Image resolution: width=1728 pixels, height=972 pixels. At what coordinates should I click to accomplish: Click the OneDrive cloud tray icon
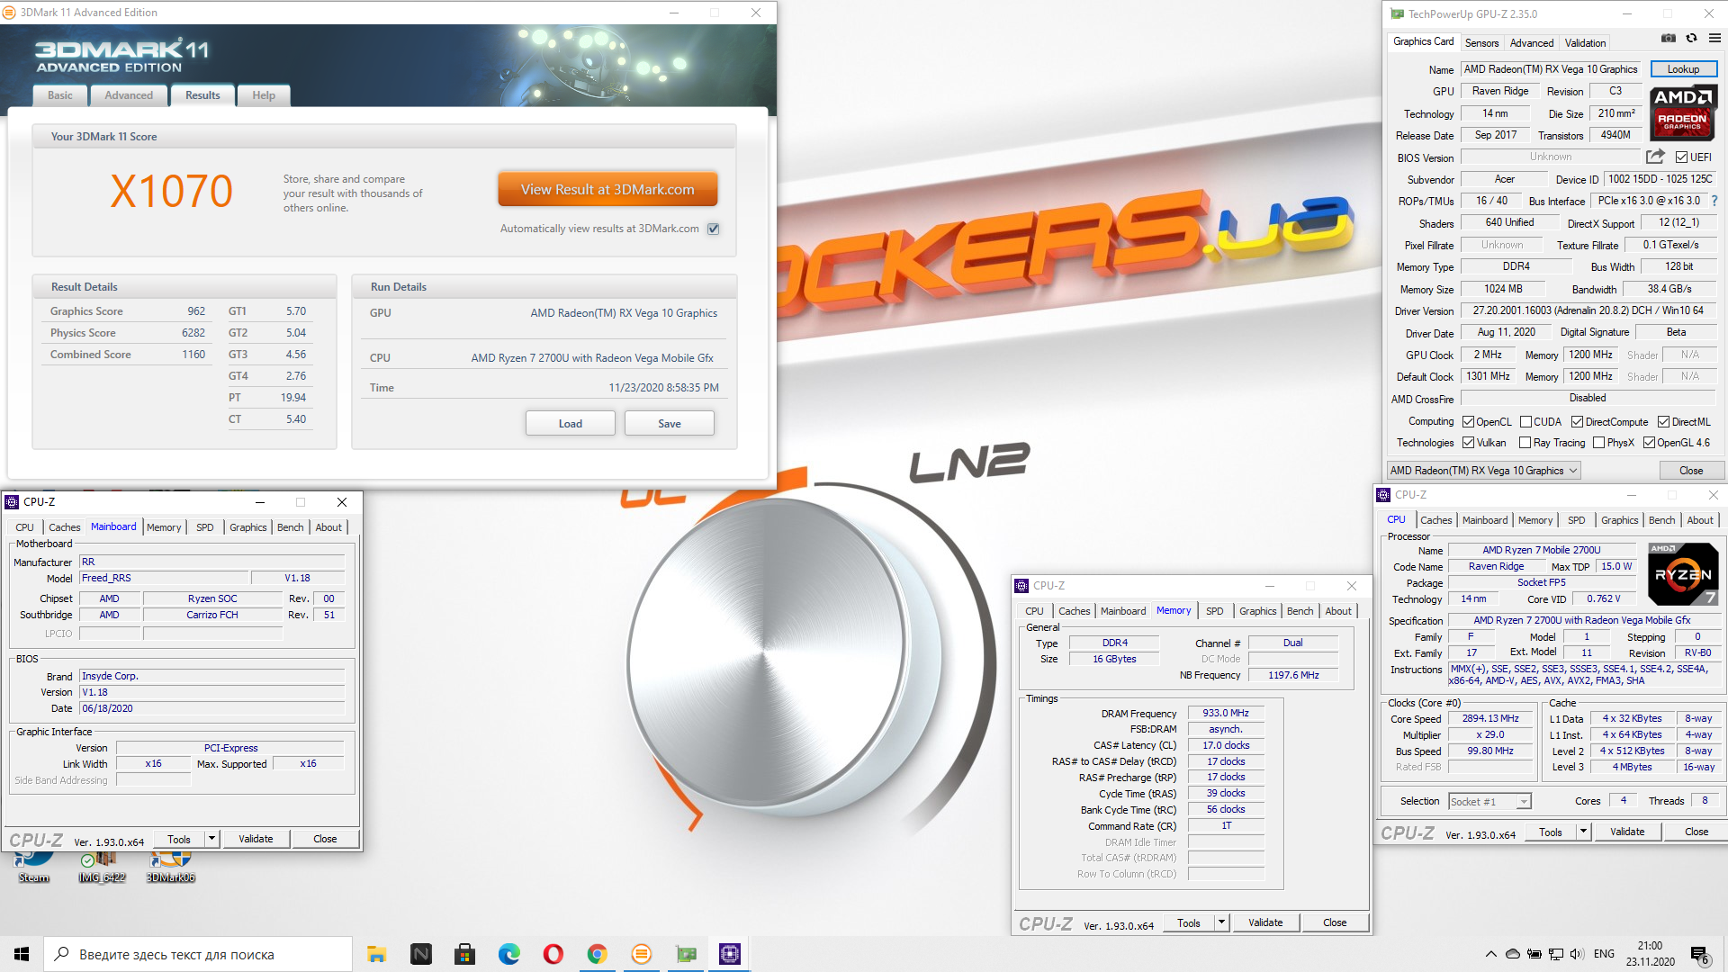[x=1513, y=954]
